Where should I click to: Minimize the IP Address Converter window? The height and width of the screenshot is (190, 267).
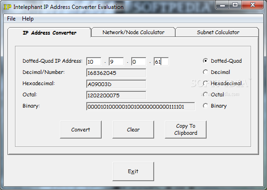click(222, 5)
